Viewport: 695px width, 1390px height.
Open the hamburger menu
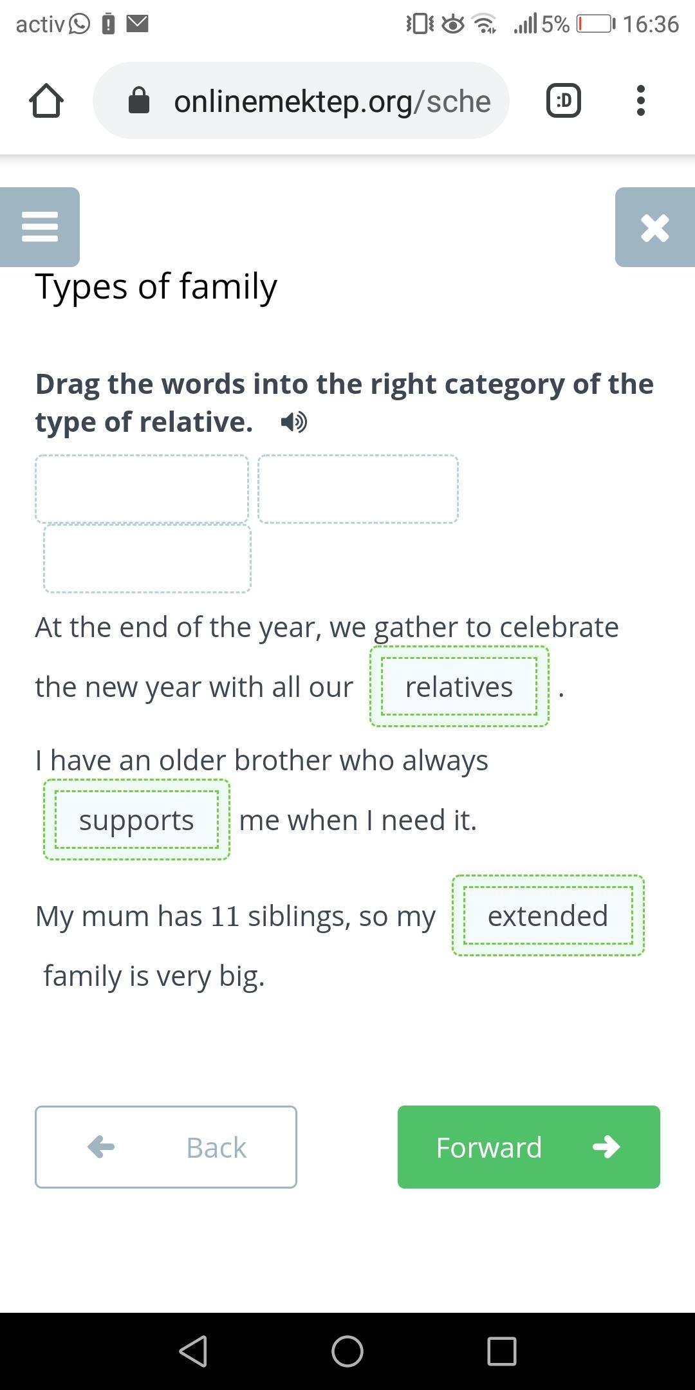click(x=40, y=227)
